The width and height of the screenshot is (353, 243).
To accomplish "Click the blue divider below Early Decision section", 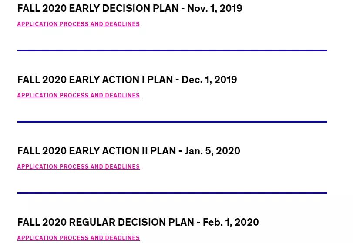I will coord(172,50).
